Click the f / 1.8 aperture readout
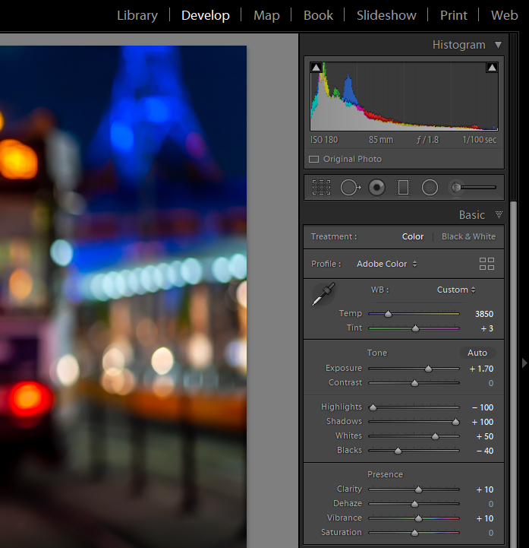The image size is (529, 548). 427,140
